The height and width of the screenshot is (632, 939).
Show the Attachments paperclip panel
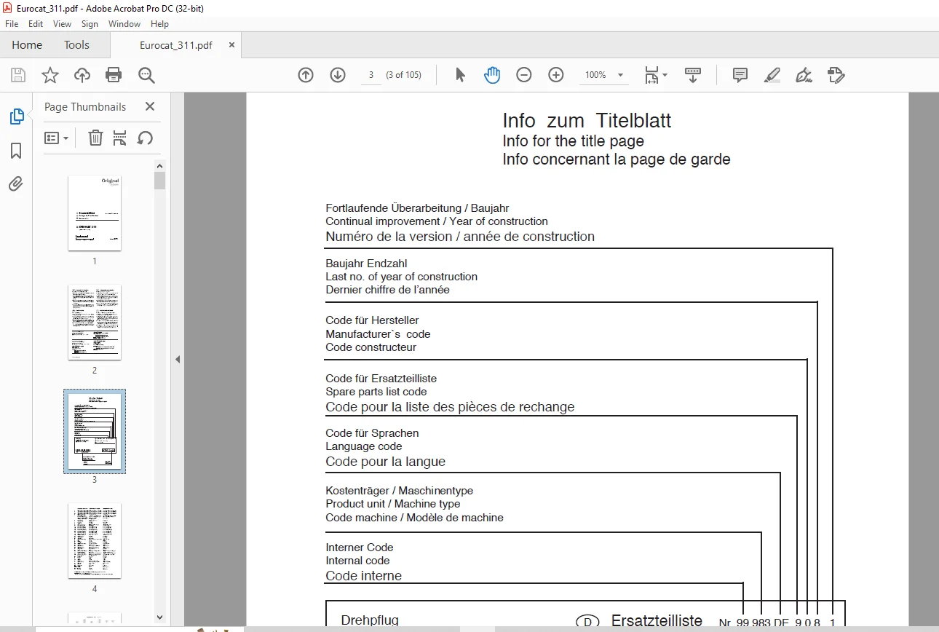pos(16,184)
